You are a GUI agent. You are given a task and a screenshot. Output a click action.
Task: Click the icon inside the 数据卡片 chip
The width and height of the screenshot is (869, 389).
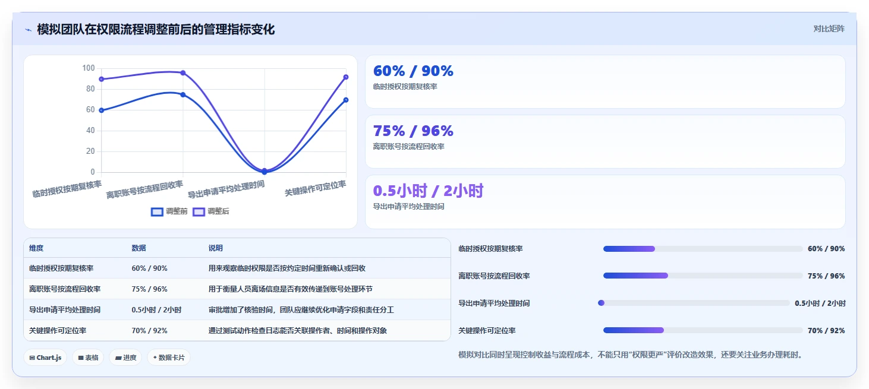(155, 358)
